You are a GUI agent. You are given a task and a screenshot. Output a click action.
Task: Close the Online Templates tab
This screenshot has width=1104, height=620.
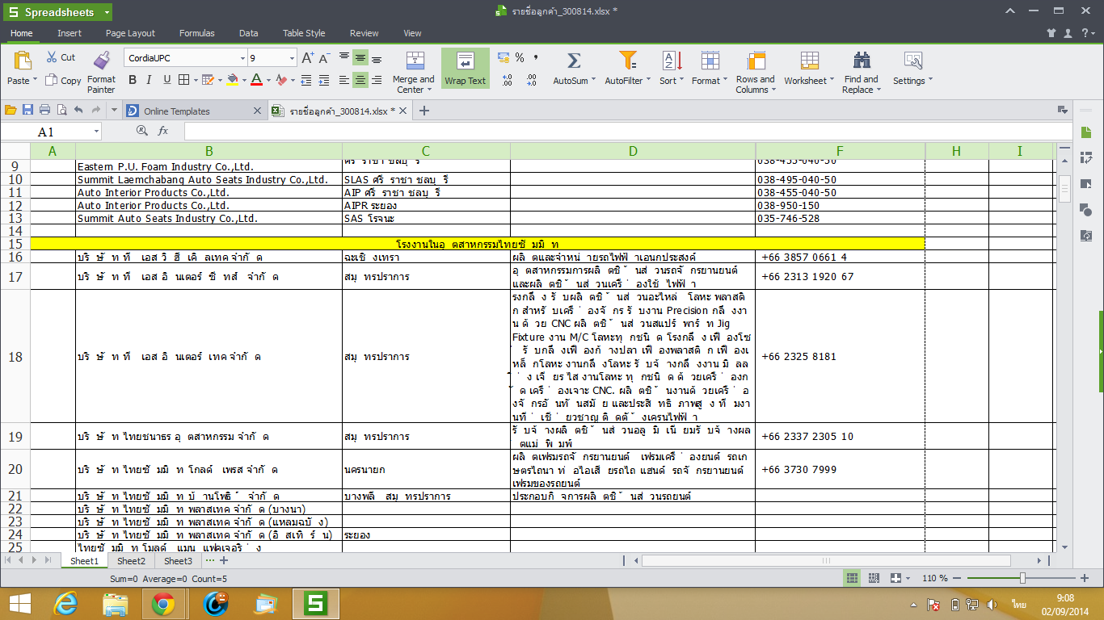[x=258, y=111]
